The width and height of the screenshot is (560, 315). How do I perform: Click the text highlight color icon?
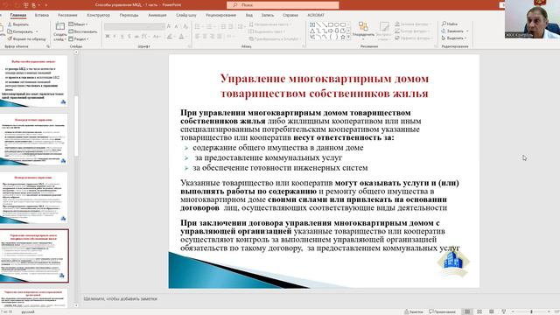tap(171, 37)
